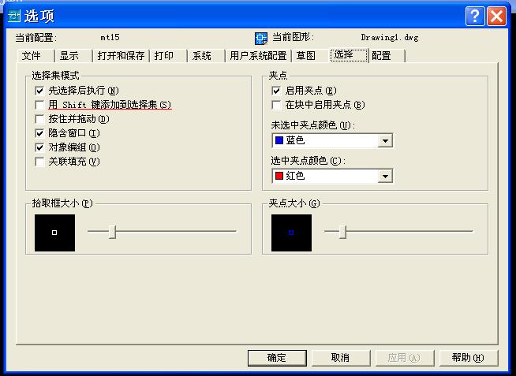Click the 取消 button
The width and height of the screenshot is (516, 376).
pyautogui.click(x=341, y=358)
